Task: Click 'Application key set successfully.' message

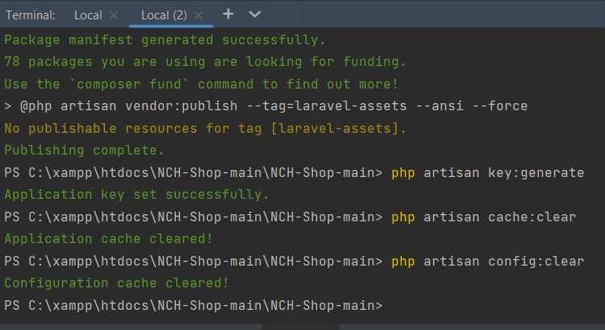Action: tap(136, 195)
